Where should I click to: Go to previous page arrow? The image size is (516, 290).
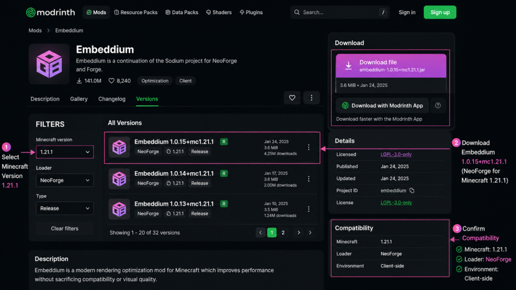pyautogui.click(x=261, y=233)
